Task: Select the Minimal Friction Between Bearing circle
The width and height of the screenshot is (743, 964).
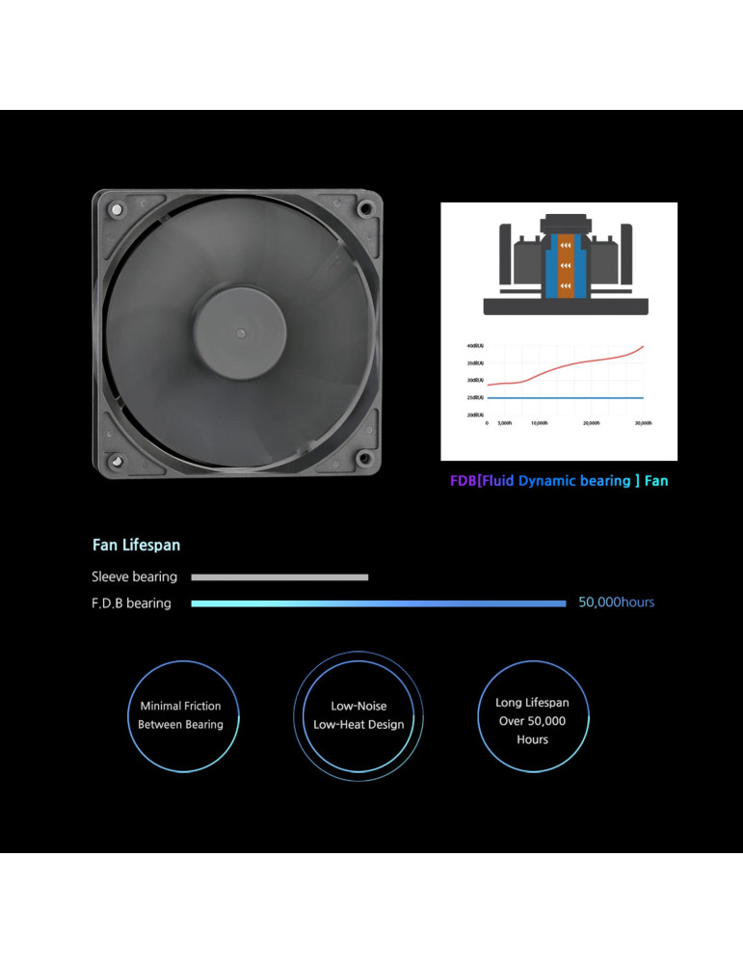Action: point(180,715)
